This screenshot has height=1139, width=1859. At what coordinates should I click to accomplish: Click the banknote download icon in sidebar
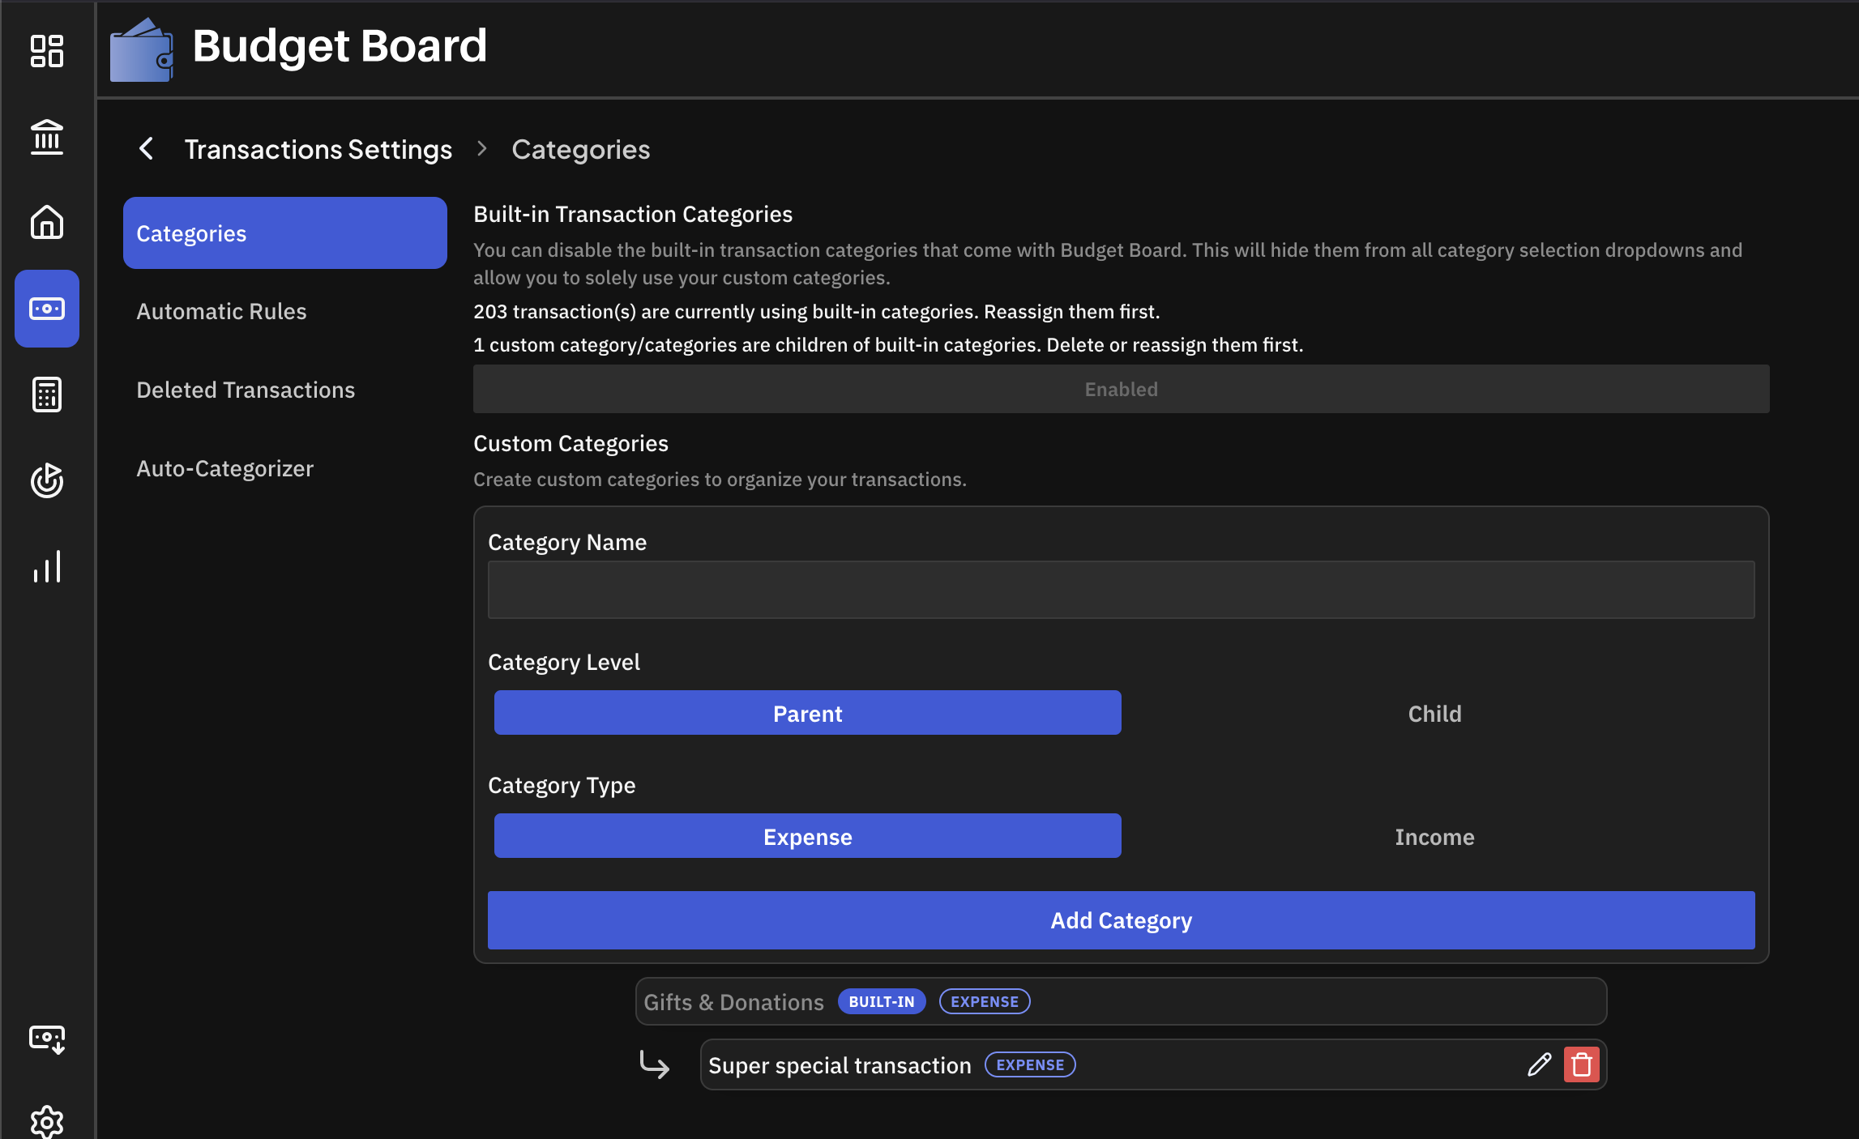point(47,1039)
